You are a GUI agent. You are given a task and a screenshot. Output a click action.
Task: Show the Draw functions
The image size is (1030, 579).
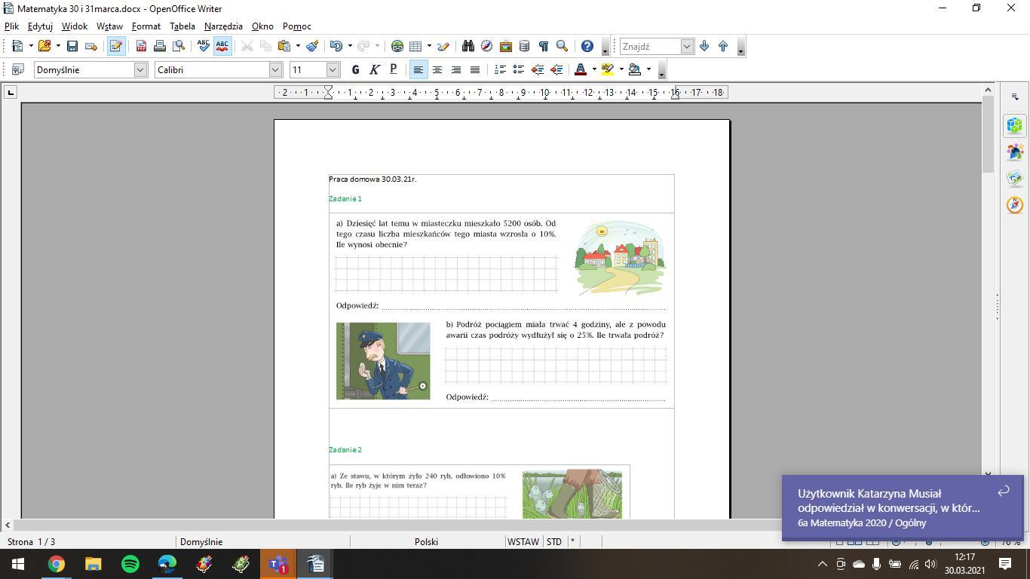[x=443, y=46]
